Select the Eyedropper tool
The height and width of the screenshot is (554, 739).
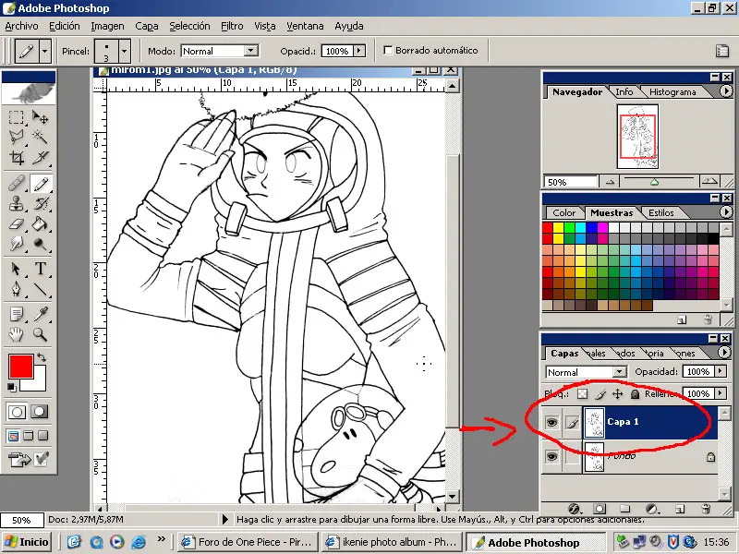point(41,314)
